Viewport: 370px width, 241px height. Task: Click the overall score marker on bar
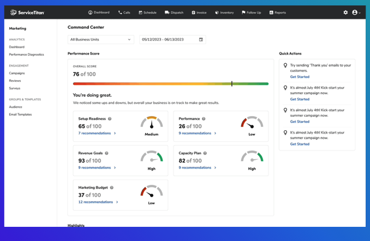pyautogui.click(x=232, y=83)
